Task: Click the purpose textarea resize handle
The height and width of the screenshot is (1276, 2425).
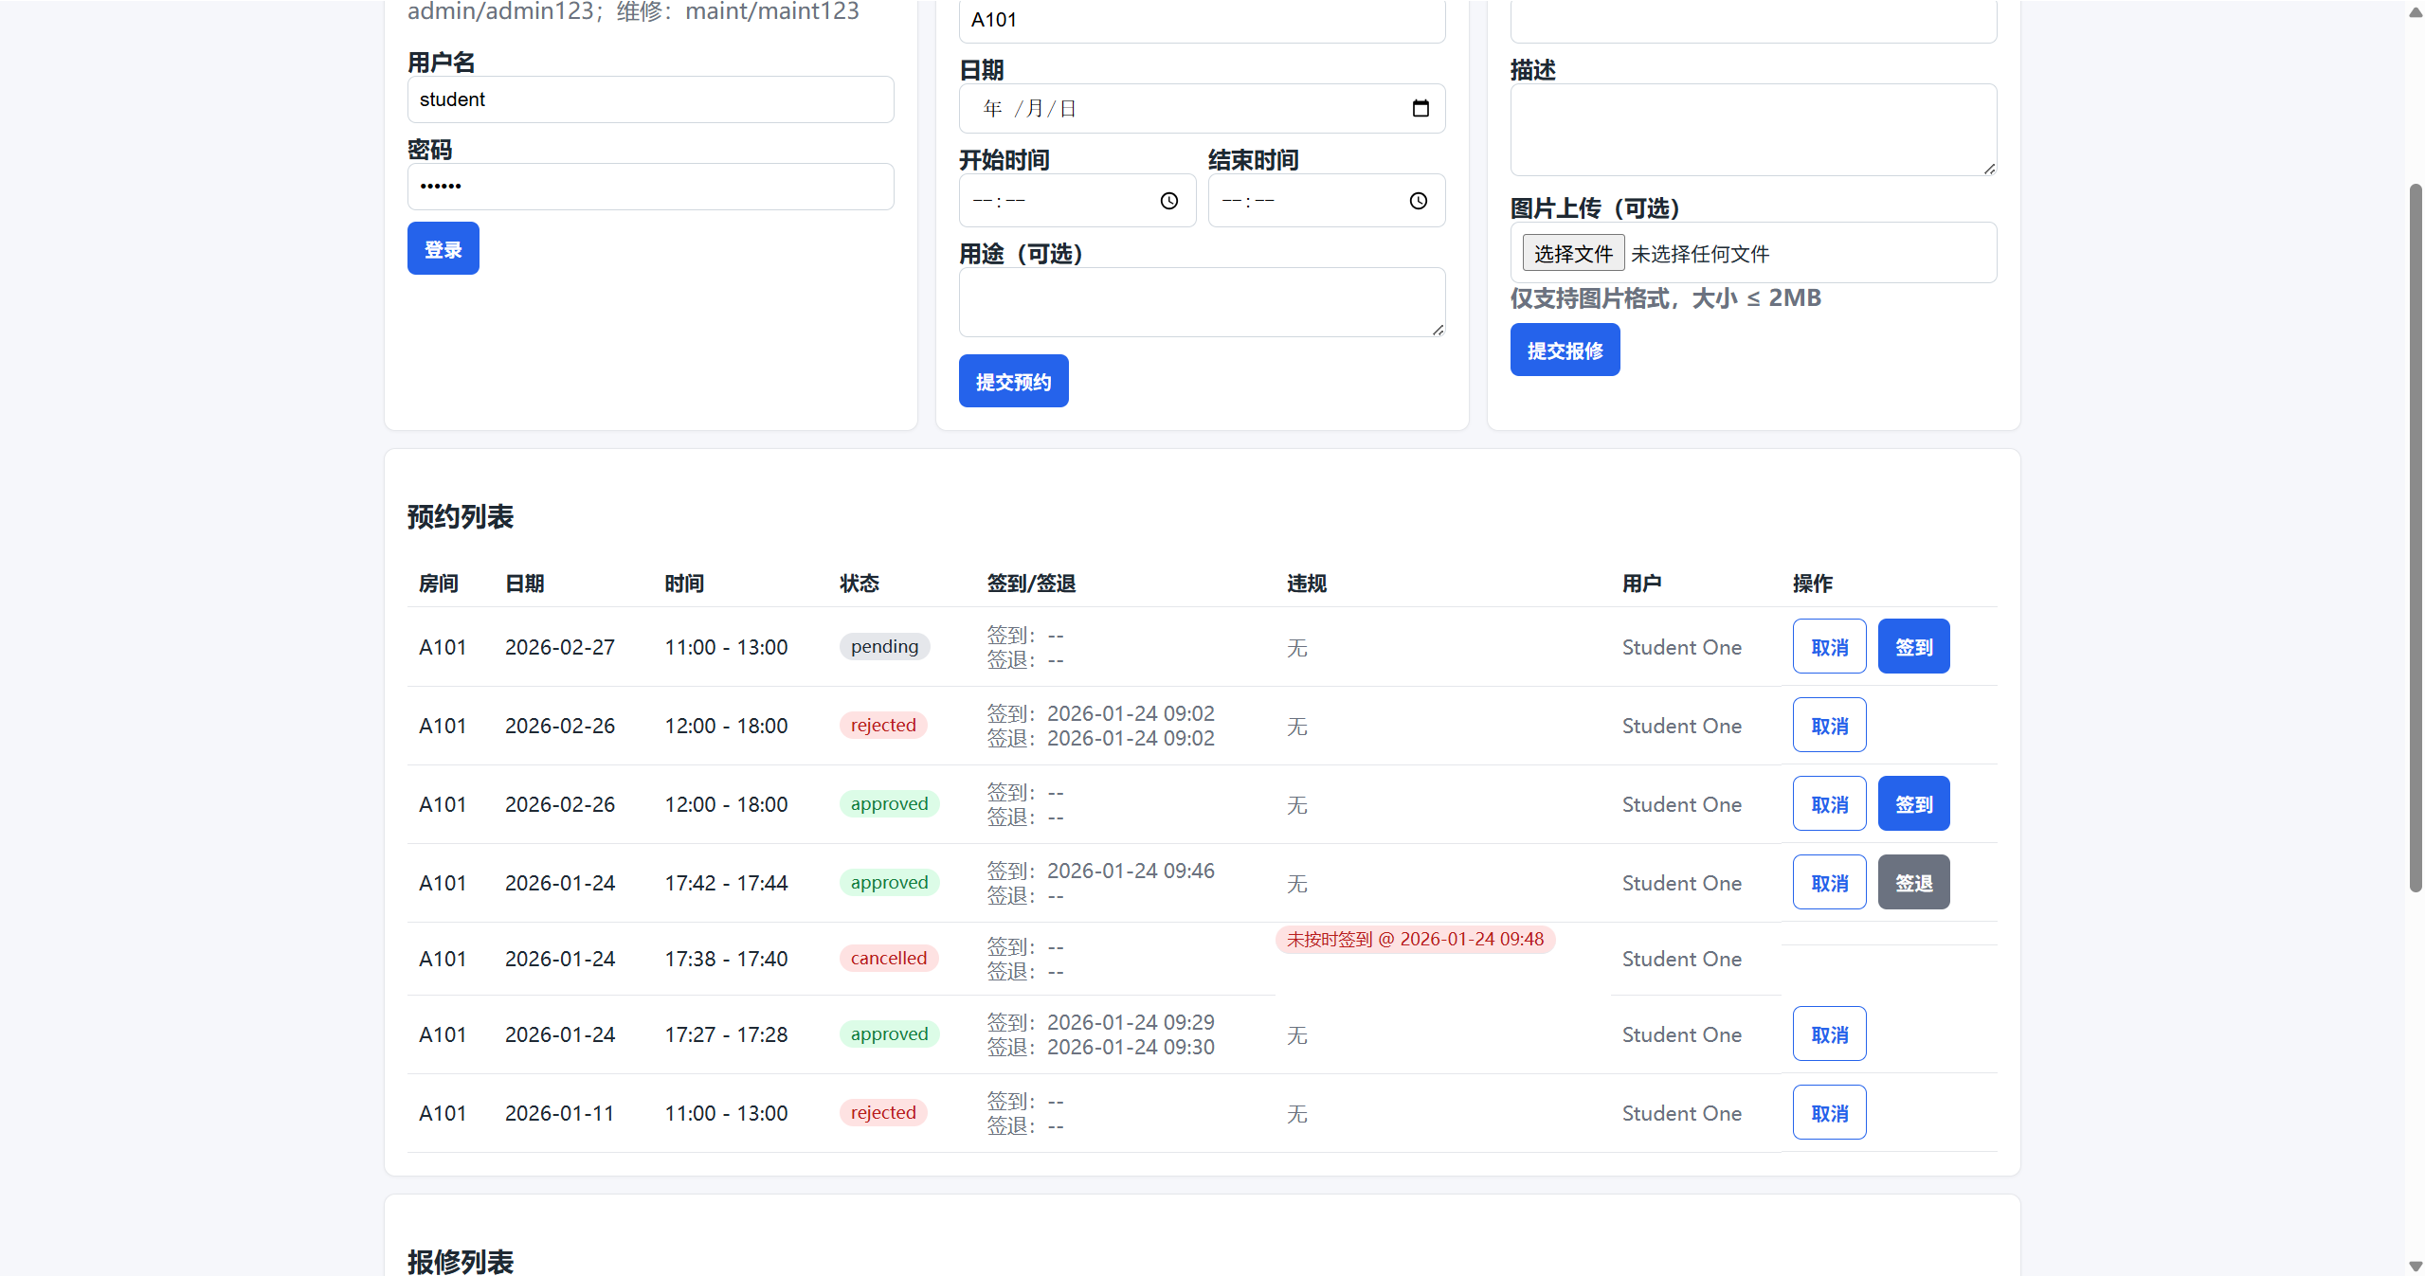Action: coord(1438,330)
